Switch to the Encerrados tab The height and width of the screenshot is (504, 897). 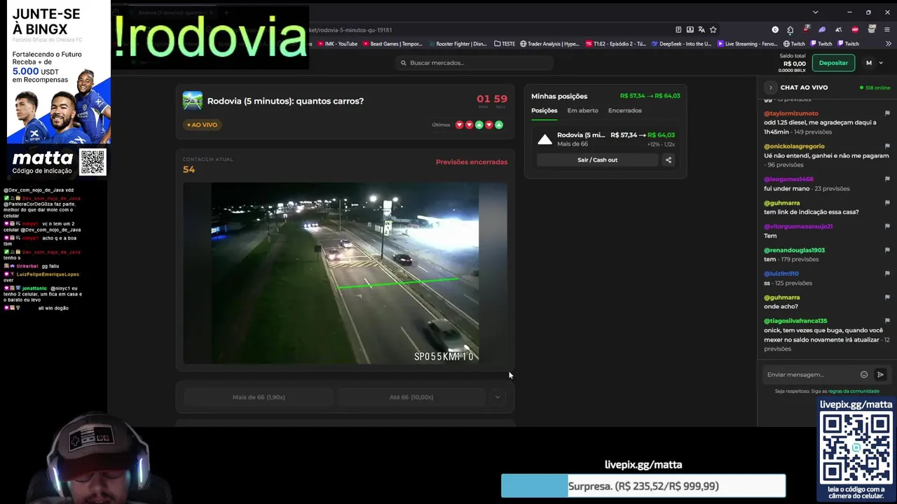coord(625,111)
